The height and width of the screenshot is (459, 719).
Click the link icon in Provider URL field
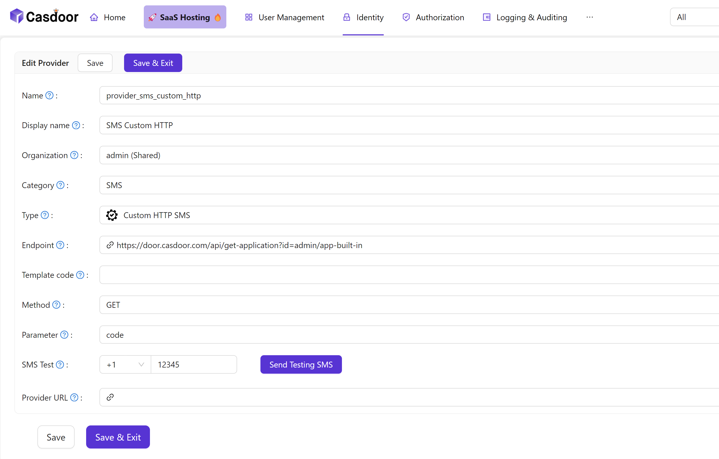pyautogui.click(x=110, y=397)
